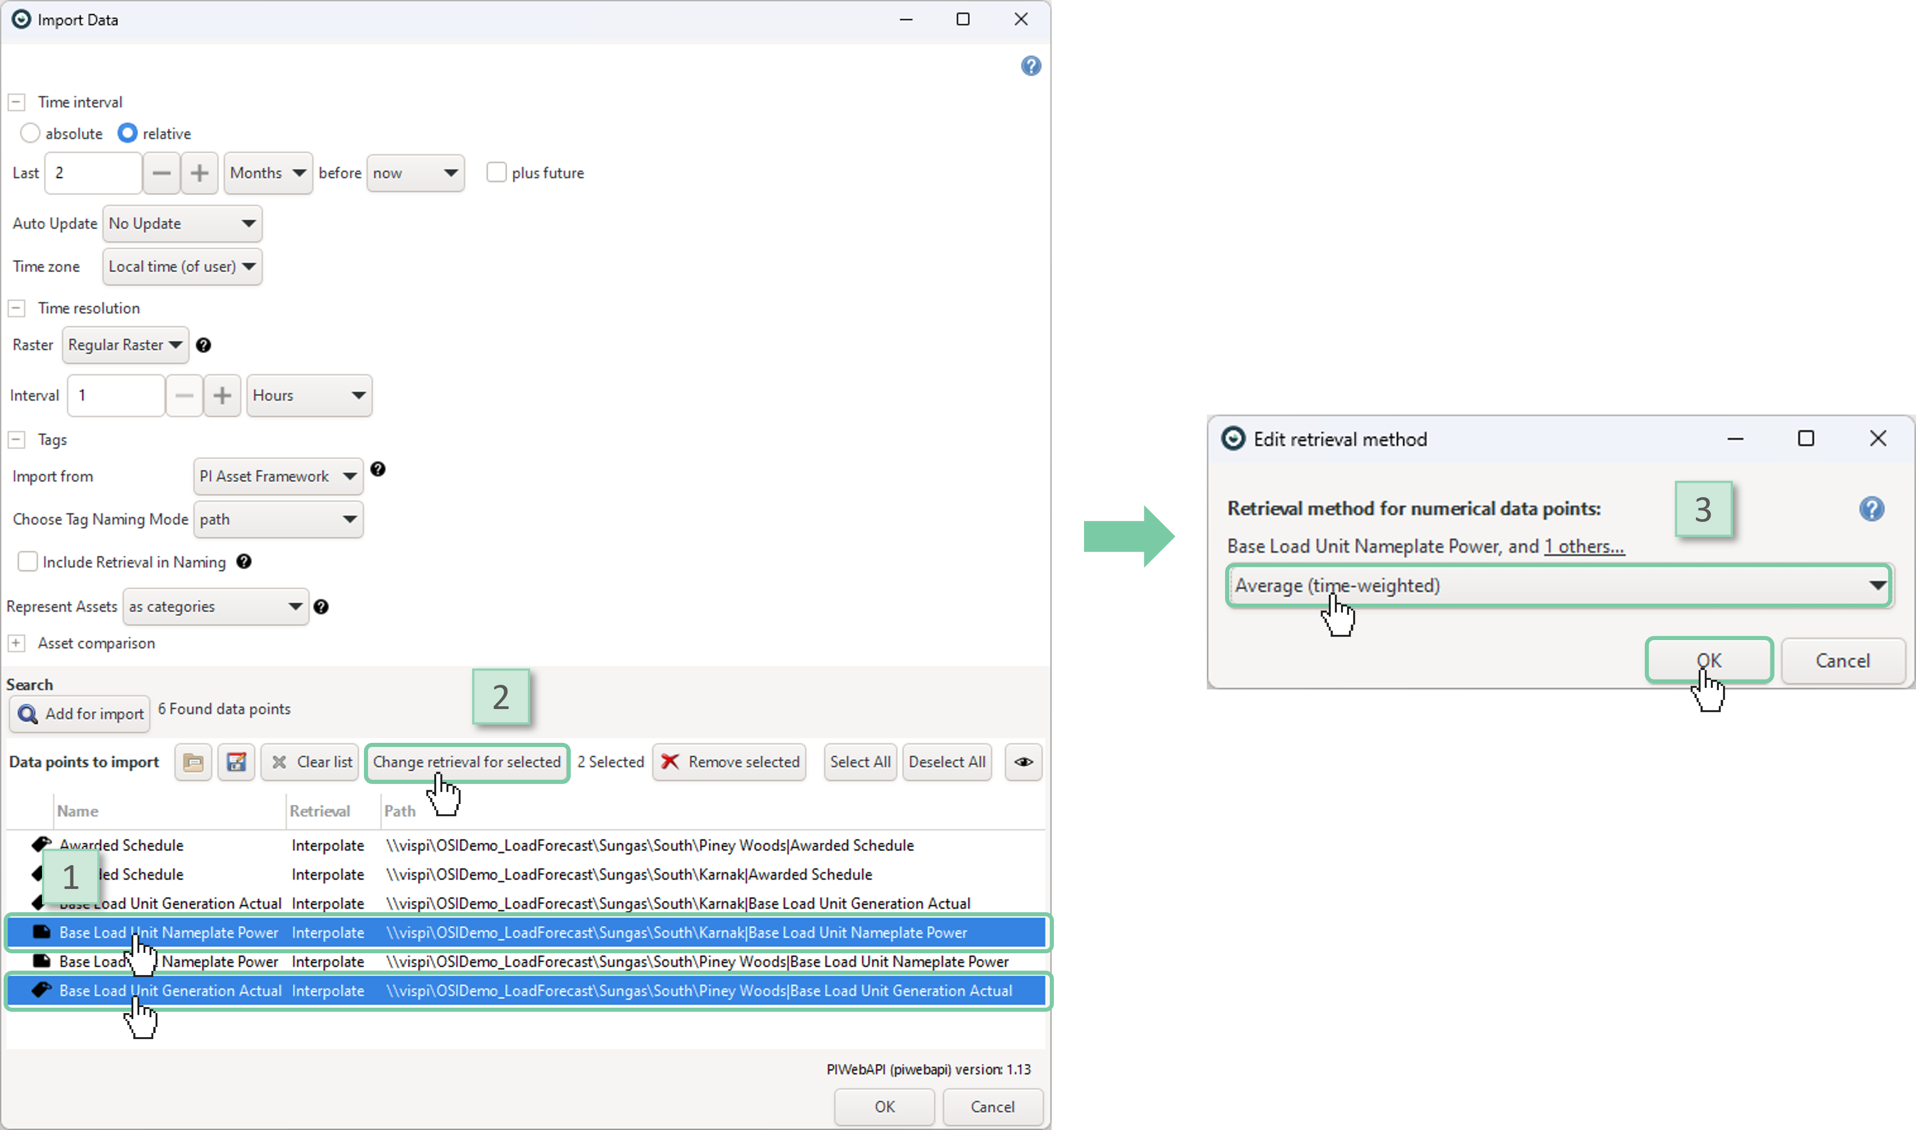The width and height of the screenshot is (1916, 1130).
Task: Expand the Asset comparison section
Action: pos(16,643)
